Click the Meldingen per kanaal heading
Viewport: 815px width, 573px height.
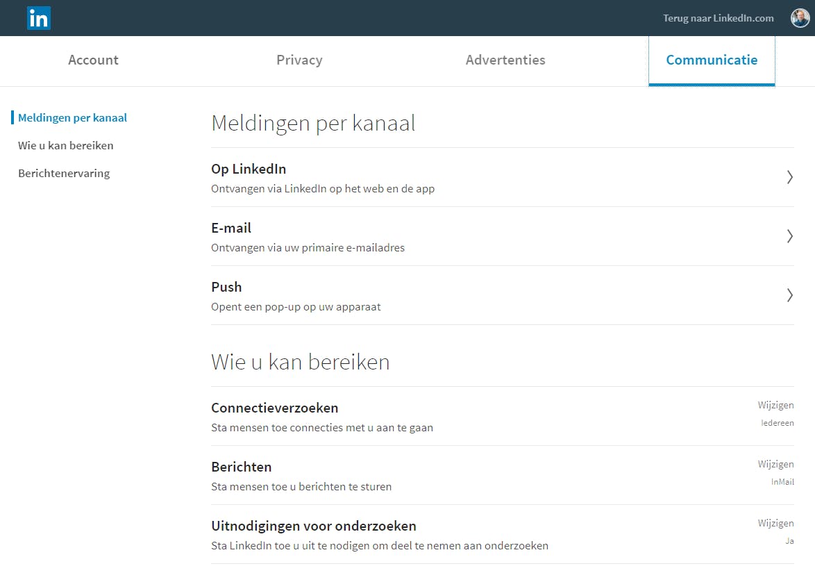pyautogui.click(x=313, y=122)
